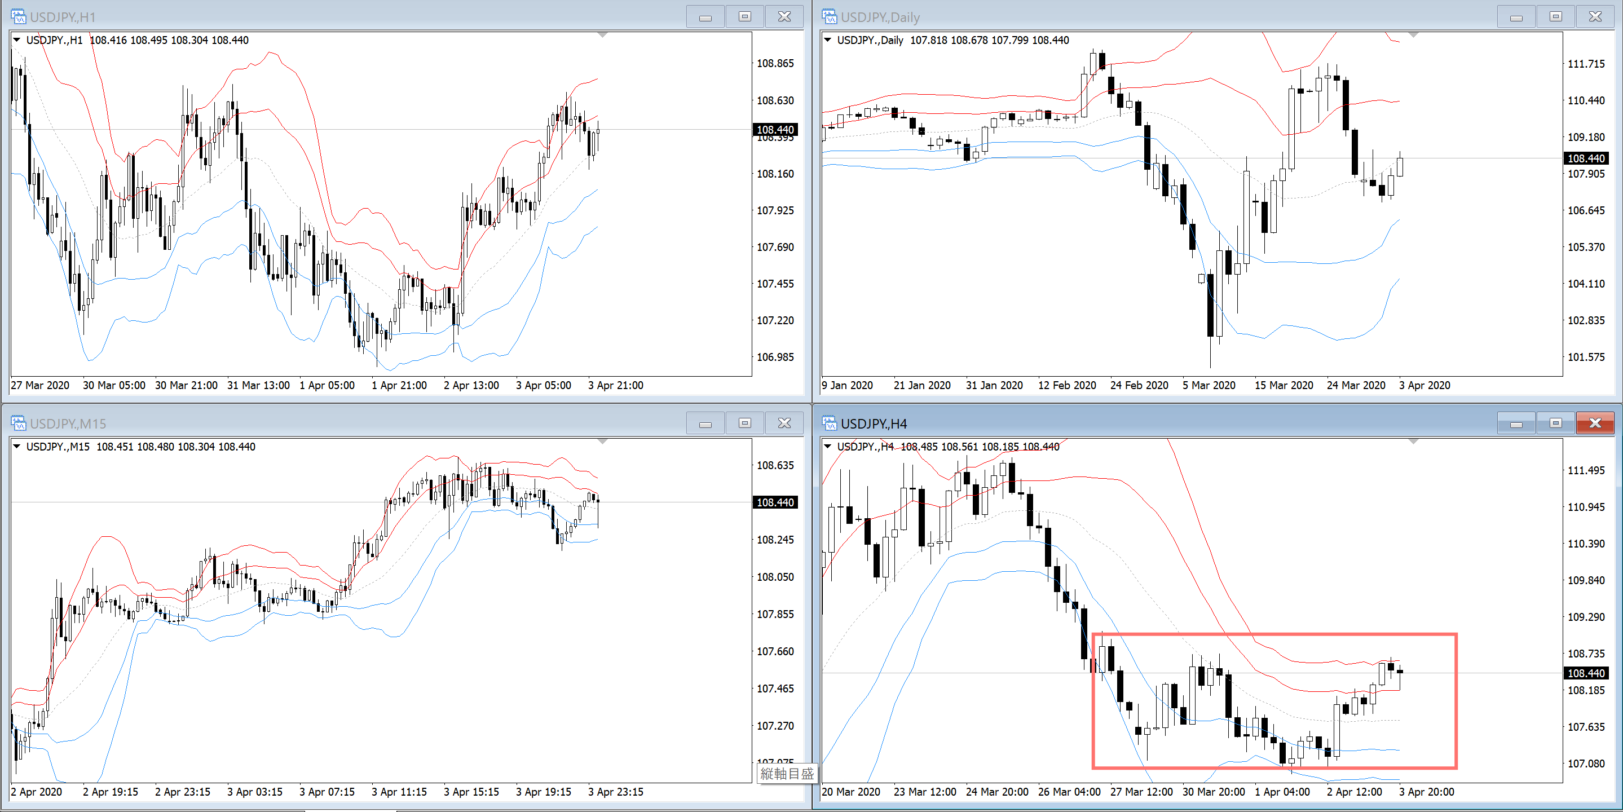Click the USDJPY,H1 window title text
This screenshot has height=812, width=1623.
tap(63, 17)
